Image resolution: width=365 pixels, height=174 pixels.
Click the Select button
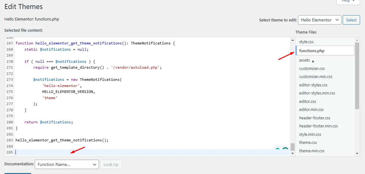[x=351, y=20]
